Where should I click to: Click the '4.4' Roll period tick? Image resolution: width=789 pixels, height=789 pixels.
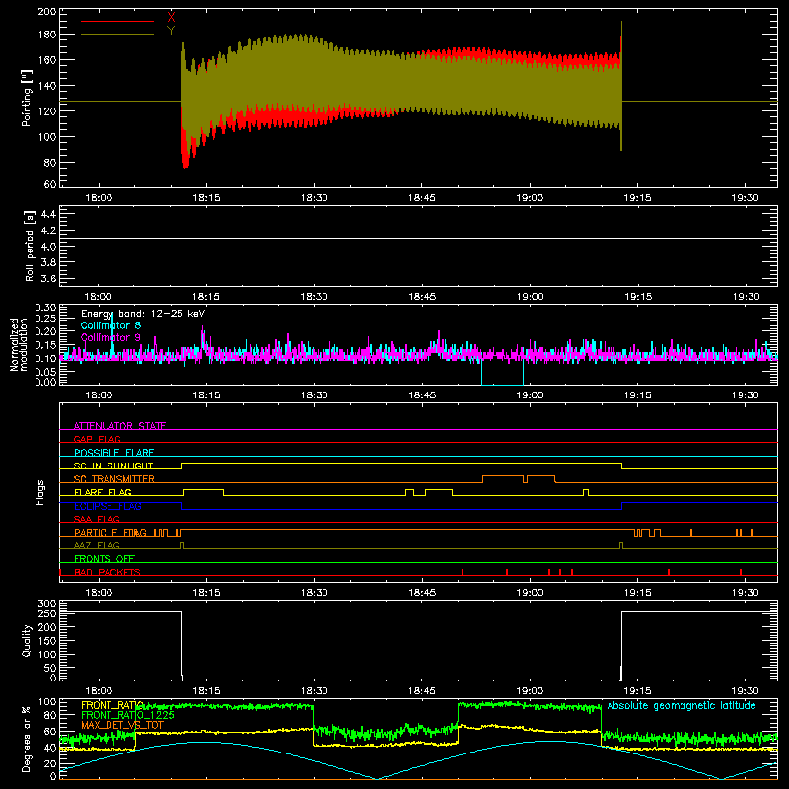tap(48, 214)
